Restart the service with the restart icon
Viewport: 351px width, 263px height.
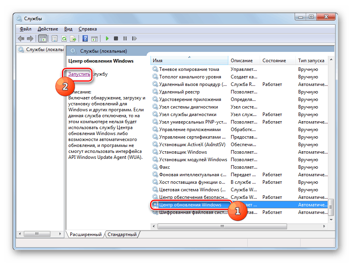(134, 38)
